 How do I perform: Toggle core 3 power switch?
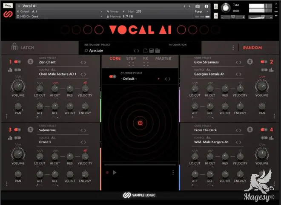[17, 130]
